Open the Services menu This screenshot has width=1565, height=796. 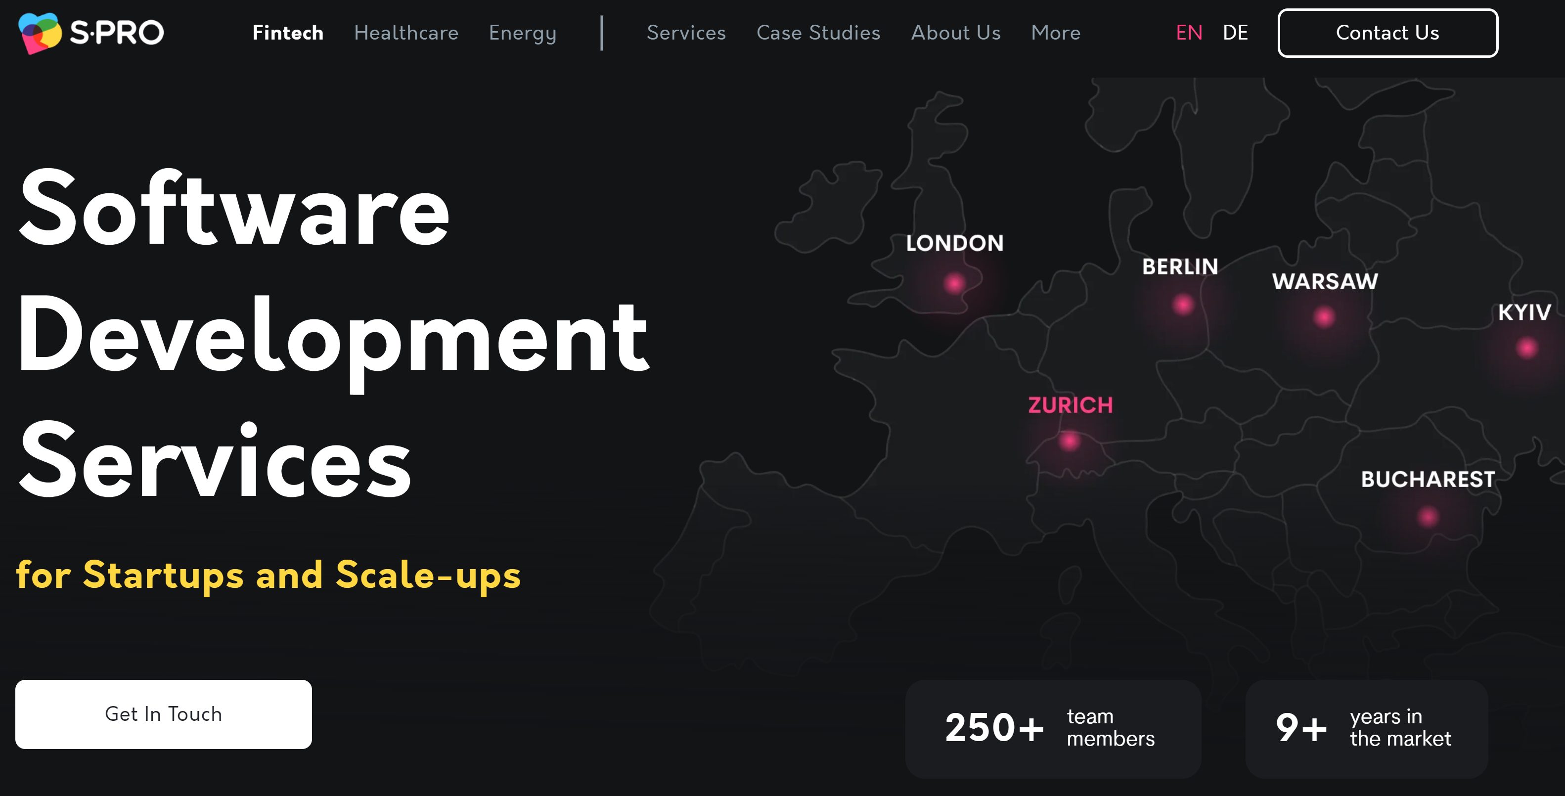point(686,33)
